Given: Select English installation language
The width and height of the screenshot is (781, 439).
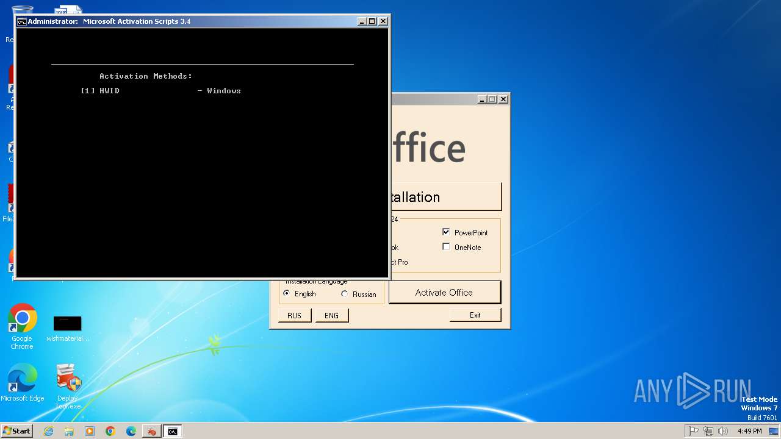Looking at the screenshot, I should [287, 294].
